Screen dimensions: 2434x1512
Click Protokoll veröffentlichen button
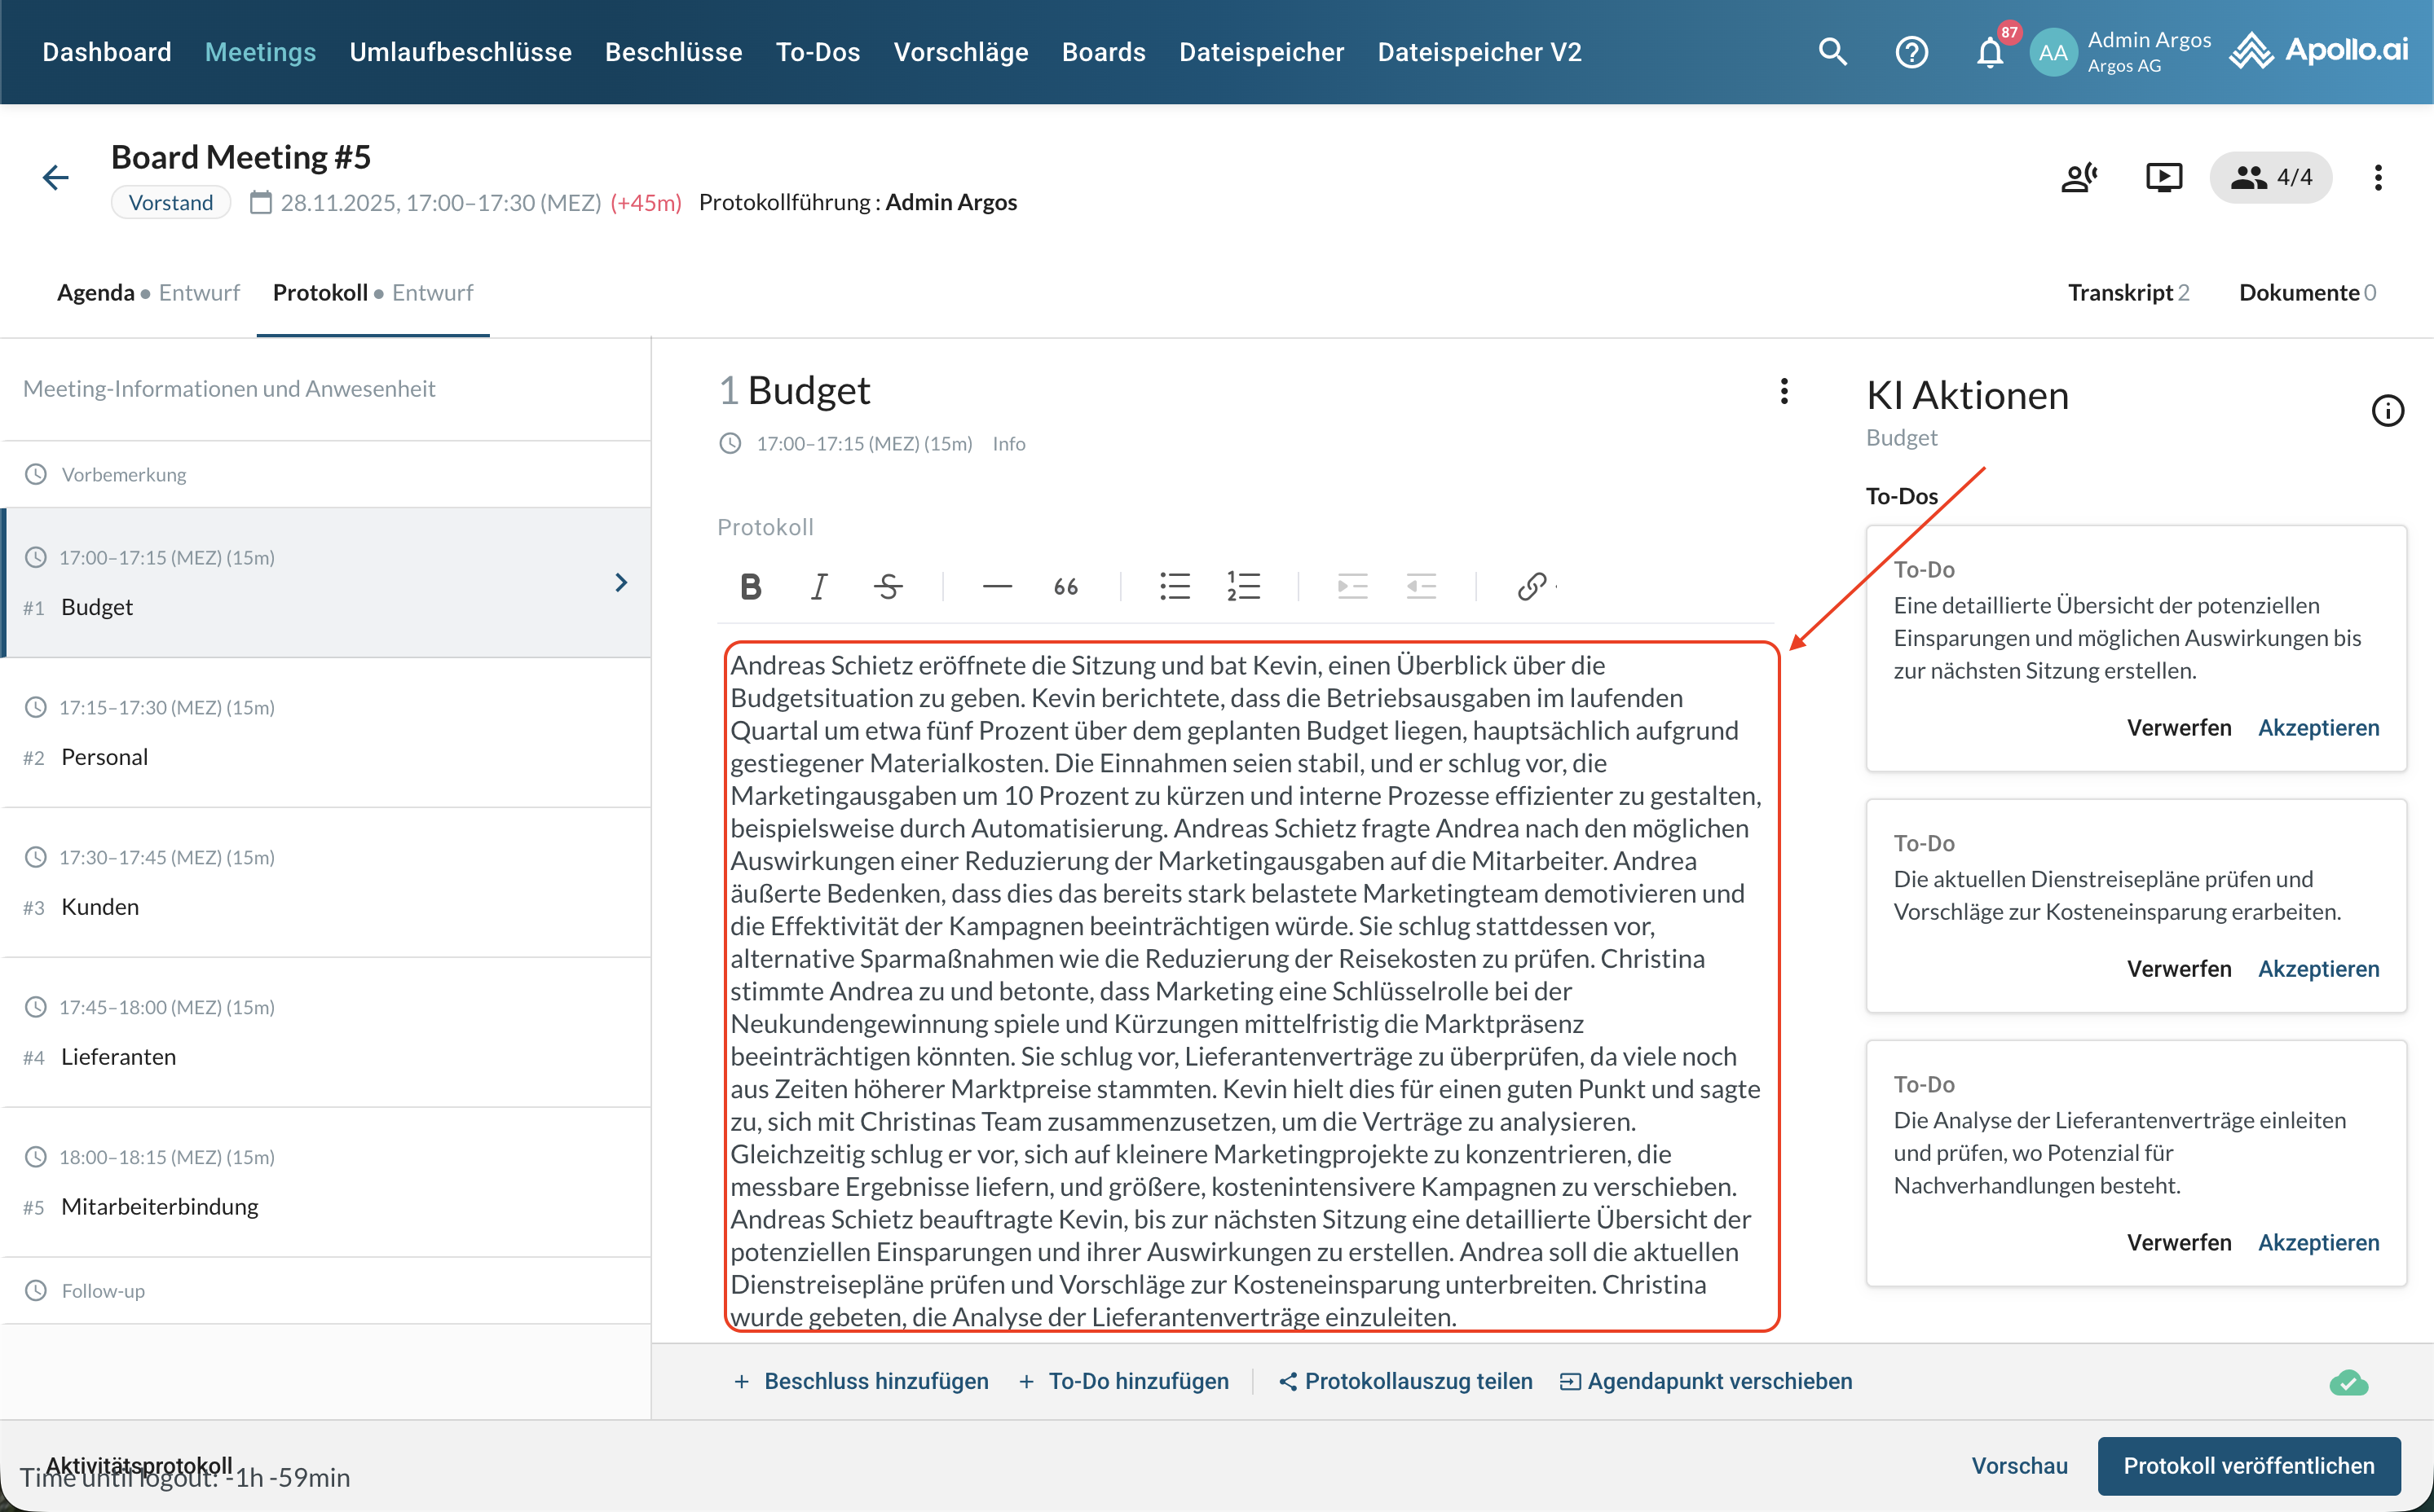pos(2248,1465)
